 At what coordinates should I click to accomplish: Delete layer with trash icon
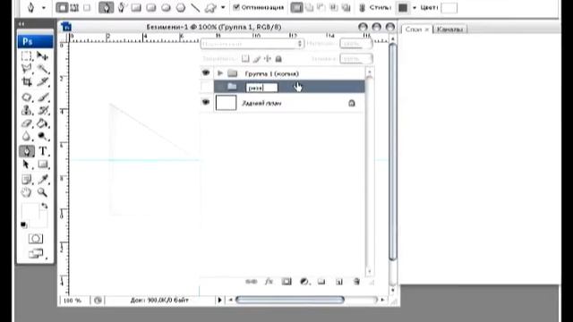point(356,282)
